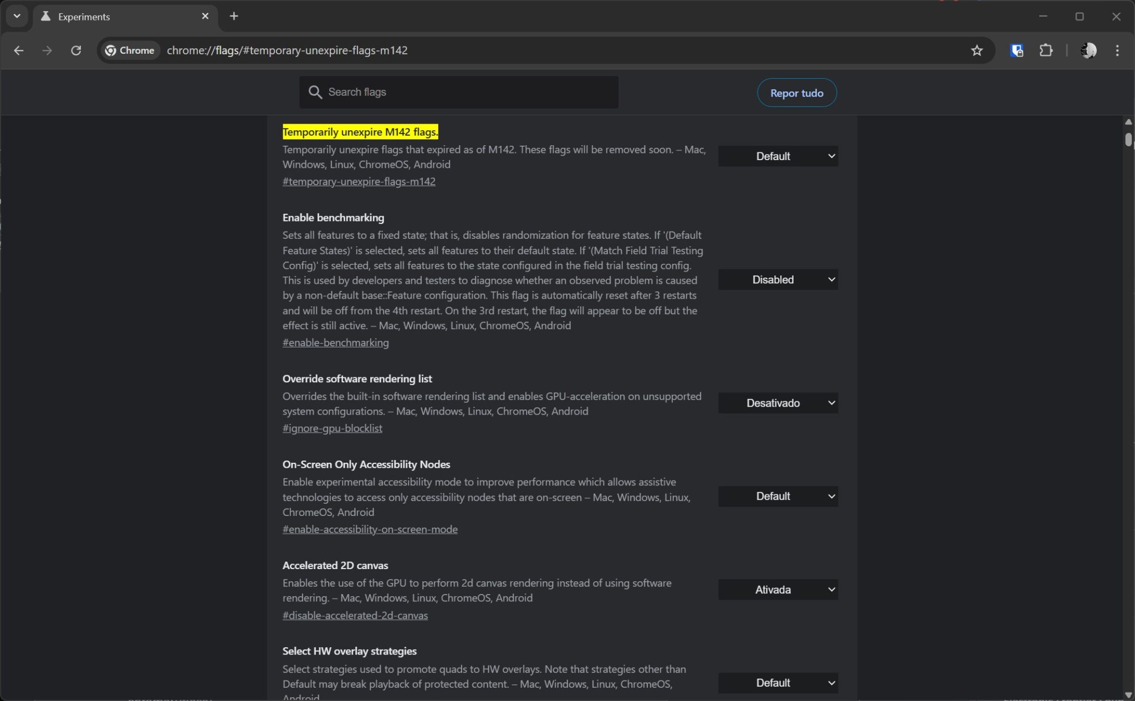The width and height of the screenshot is (1135, 701).
Task: Expand Temporarily unexpire M142 flags dropdown
Action: [778, 156]
